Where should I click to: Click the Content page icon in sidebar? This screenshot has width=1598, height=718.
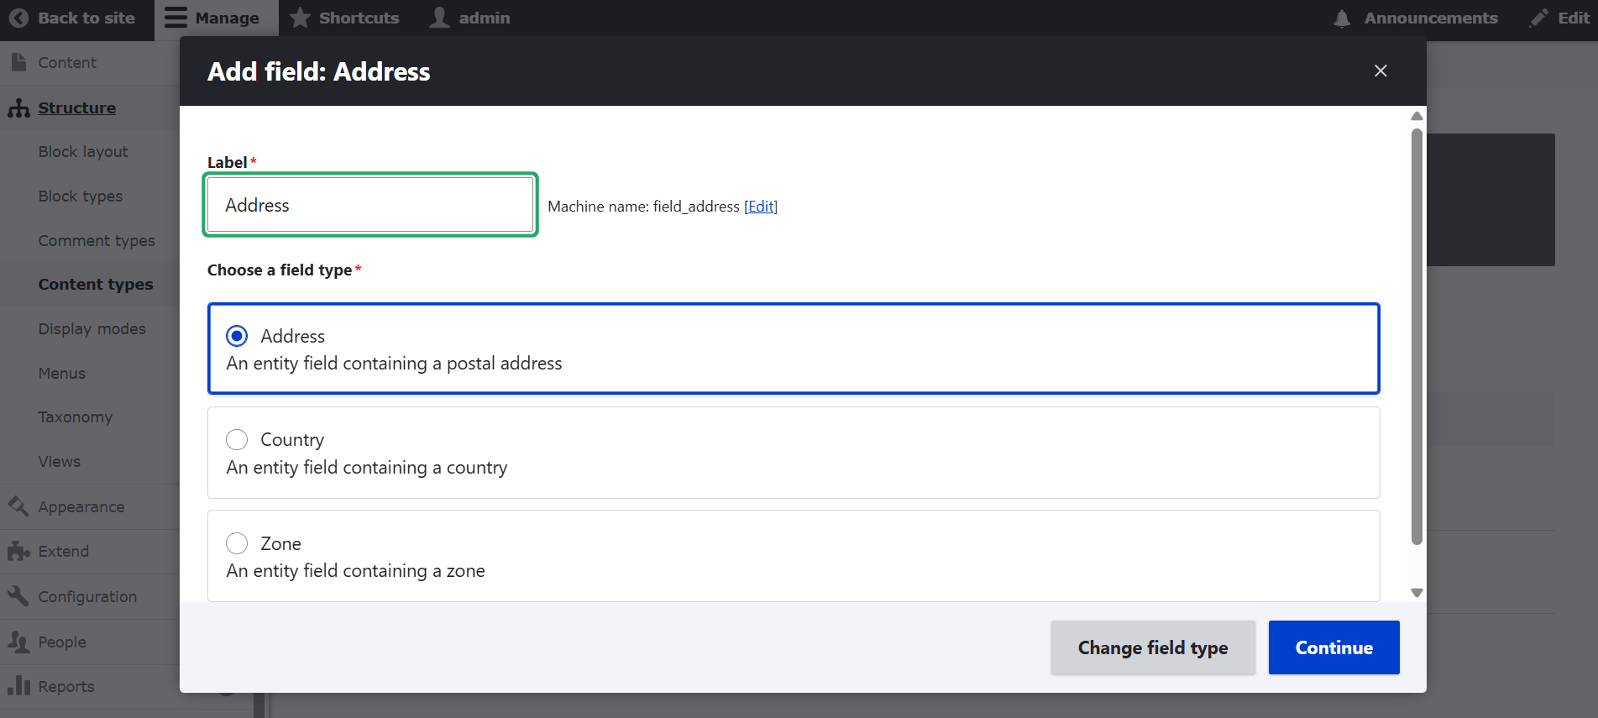tap(18, 62)
